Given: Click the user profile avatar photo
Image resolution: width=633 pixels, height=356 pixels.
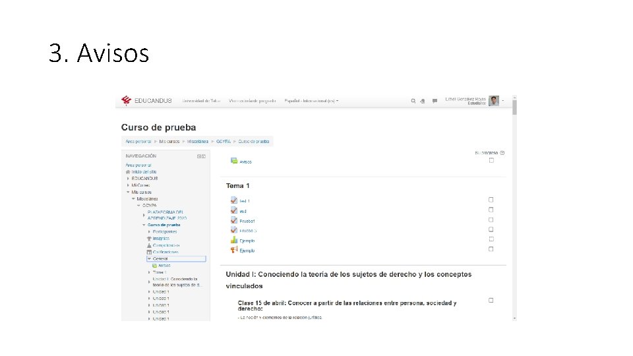Looking at the screenshot, I should [494, 101].
